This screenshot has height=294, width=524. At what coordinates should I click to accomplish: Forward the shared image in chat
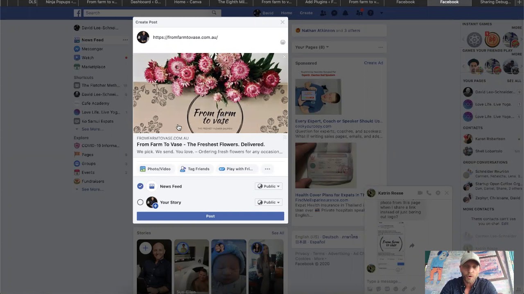coord(412,245)
